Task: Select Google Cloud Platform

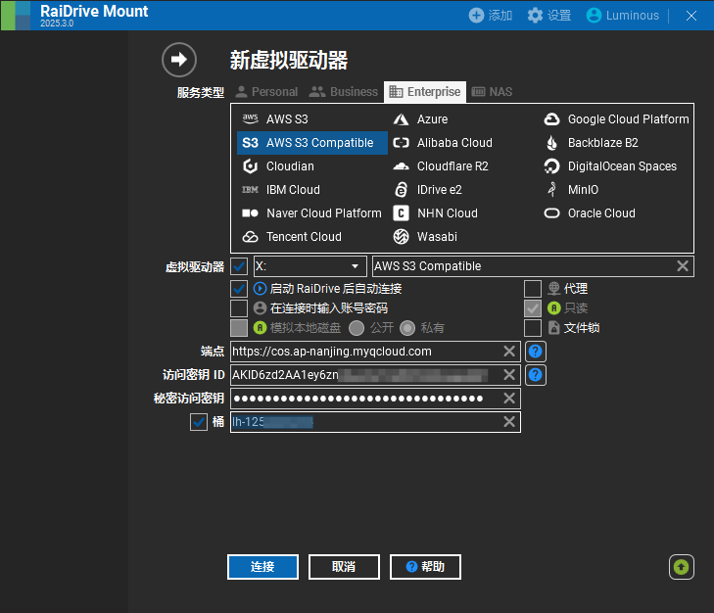Action: (616, 119)
